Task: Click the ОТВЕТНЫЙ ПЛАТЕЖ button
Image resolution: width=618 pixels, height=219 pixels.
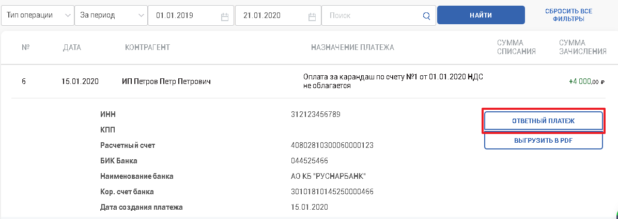Action: click(x=544, y=121)
